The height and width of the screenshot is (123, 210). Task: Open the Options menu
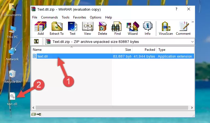click(x=96, y=17)
